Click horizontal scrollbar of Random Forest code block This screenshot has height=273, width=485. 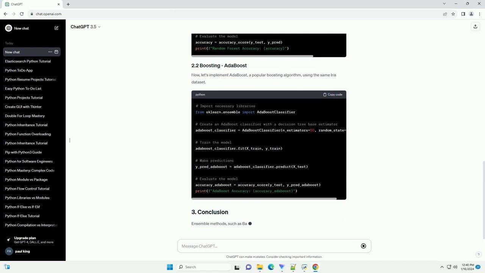point(252,56)
